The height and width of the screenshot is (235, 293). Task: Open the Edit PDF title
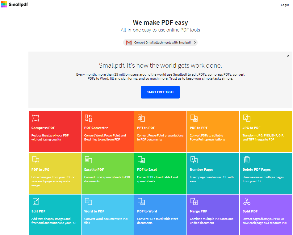coord(38,211)
